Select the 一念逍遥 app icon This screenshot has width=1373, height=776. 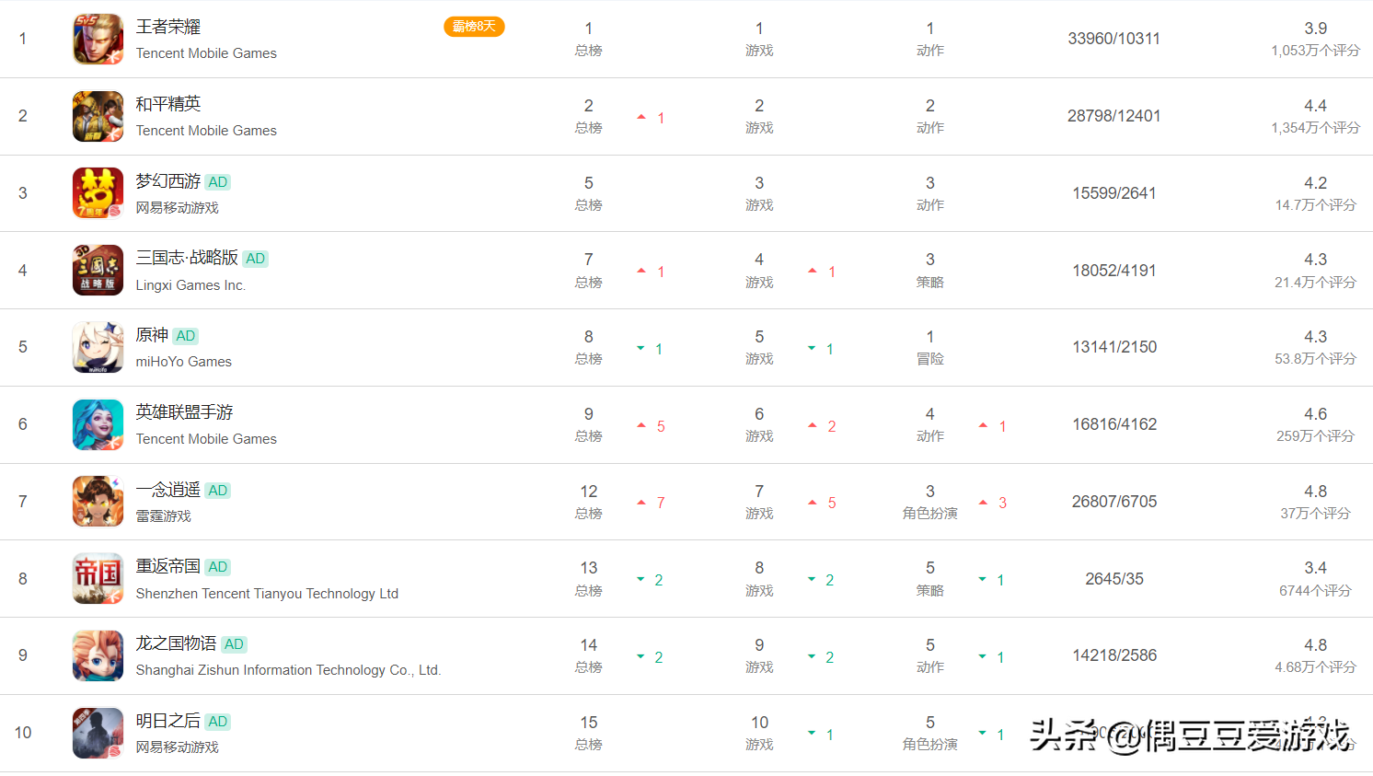98,502
